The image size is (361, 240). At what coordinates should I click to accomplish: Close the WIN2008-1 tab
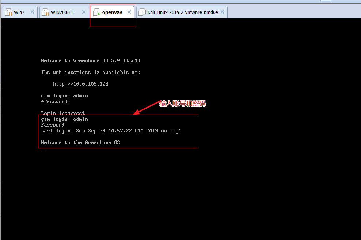click(84, 12)
